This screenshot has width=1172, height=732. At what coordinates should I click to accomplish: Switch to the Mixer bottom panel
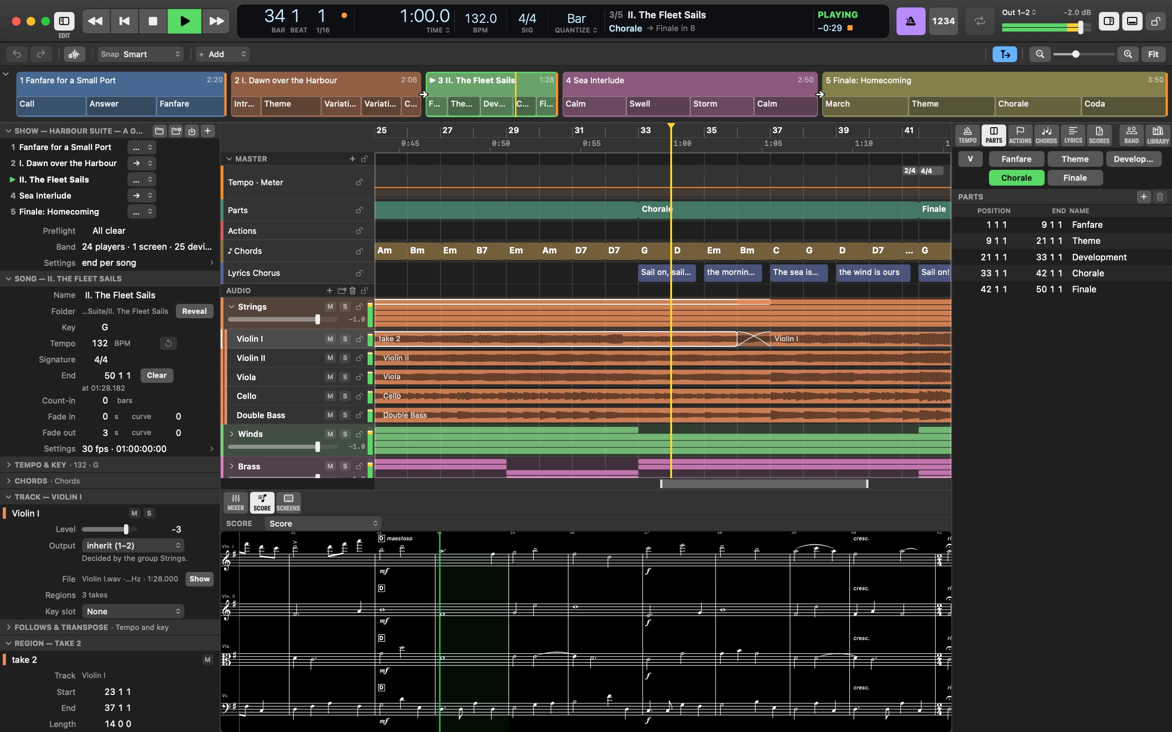pyautogui.click(x=236, y=502)
